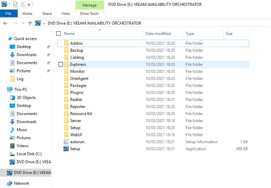This screenshot has height=188, width=271.
Task: Open Downloads under This PC
Action: click(x=26, y=122)
